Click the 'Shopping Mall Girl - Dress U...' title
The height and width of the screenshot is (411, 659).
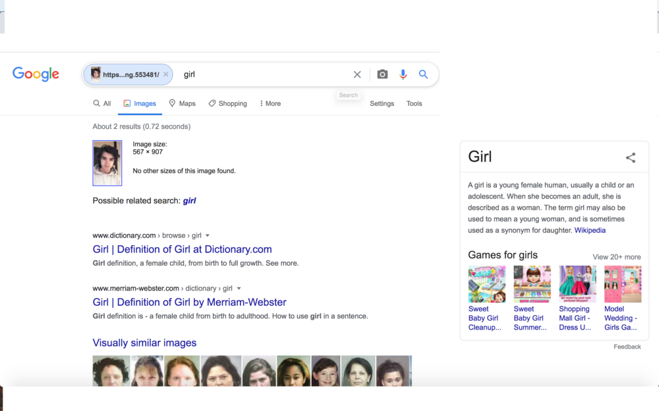(575, 318)
